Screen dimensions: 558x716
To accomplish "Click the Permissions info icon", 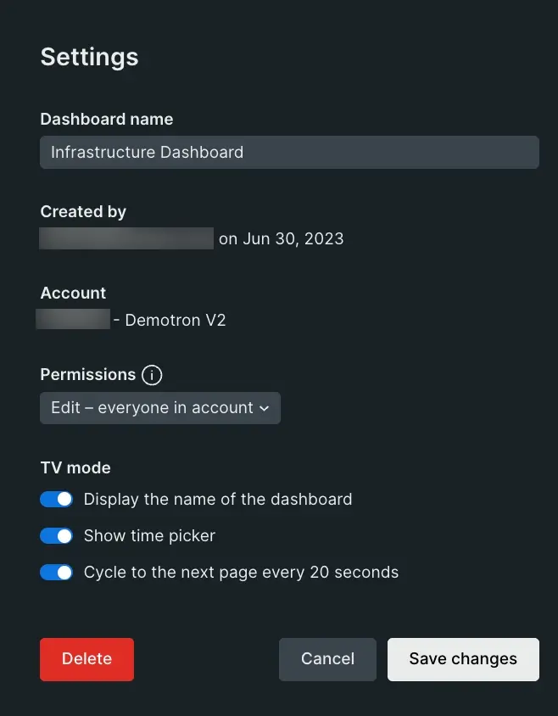I will 152,375.
